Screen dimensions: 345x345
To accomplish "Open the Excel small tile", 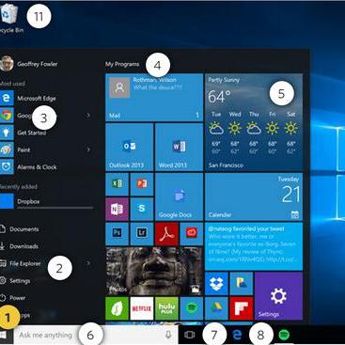I will tap(117, 184).
